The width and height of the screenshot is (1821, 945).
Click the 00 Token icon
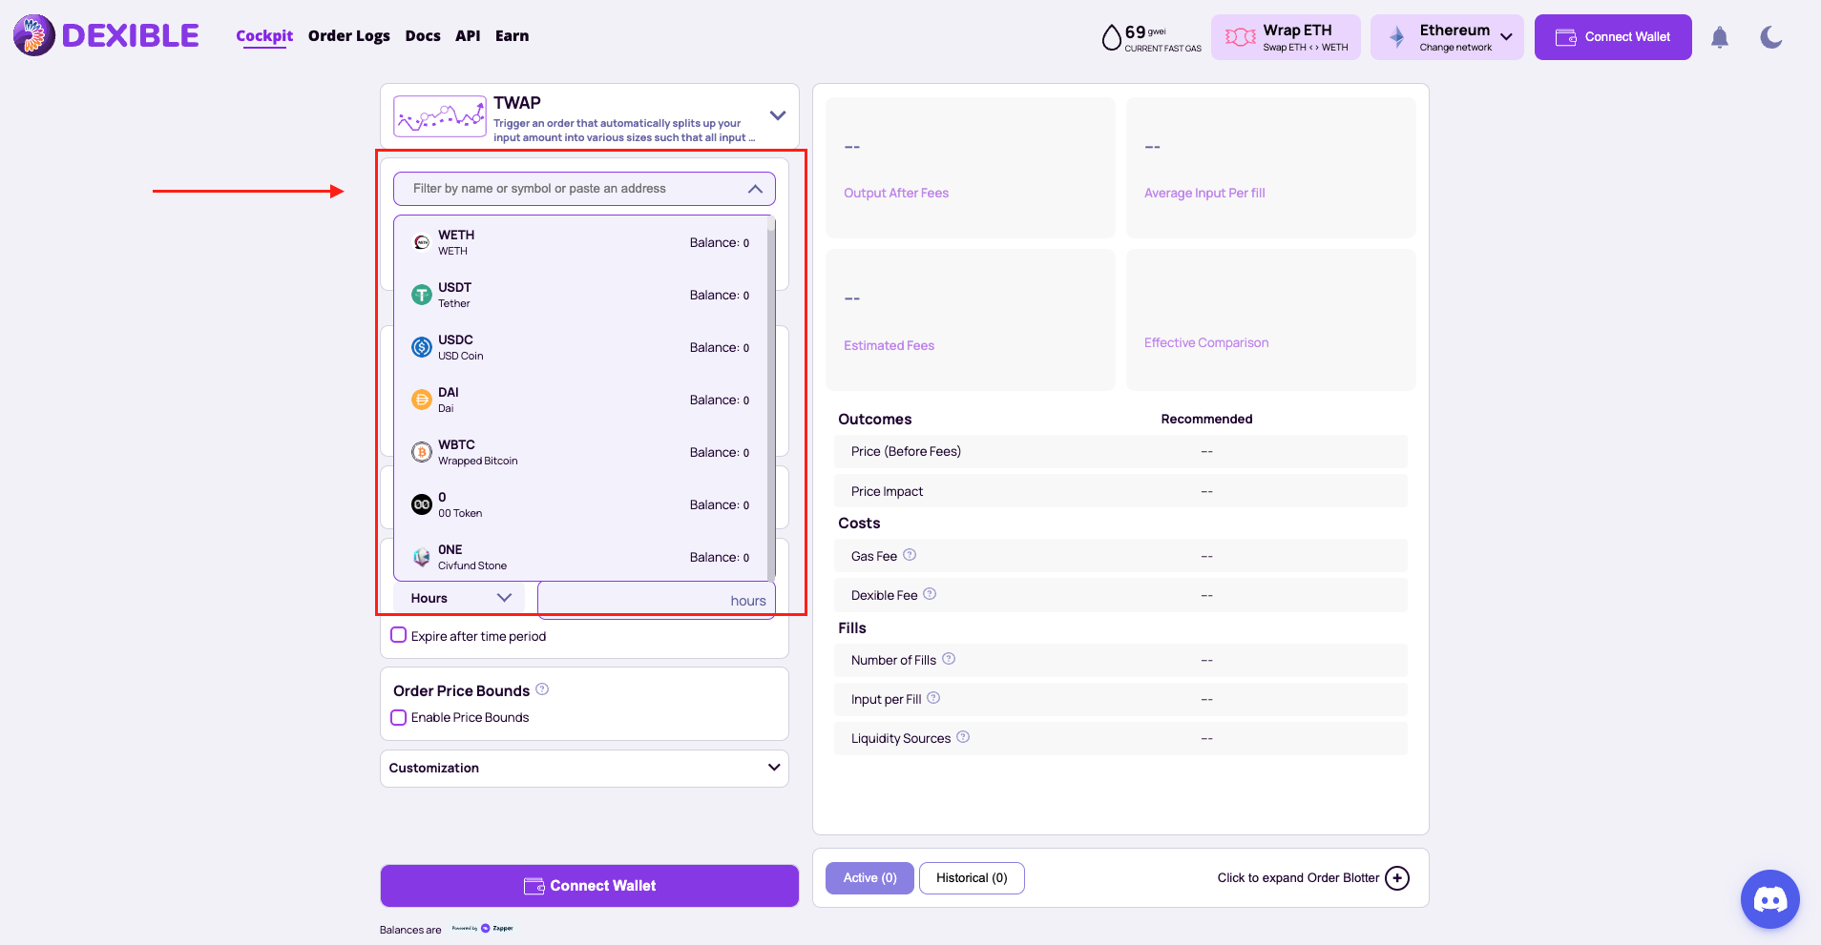(x=422, y=504)
